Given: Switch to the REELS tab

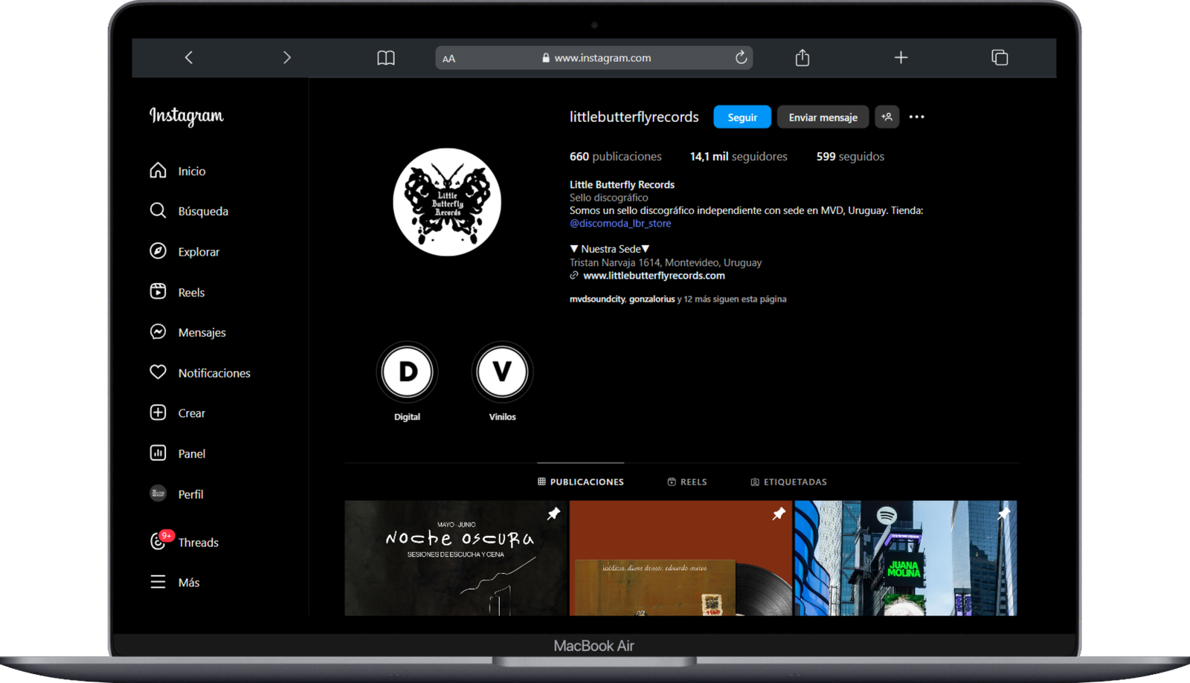Looking at the screenshot, I should (x=687, y=482).
